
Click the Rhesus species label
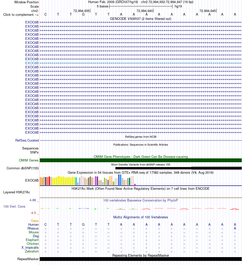(33, 229)
